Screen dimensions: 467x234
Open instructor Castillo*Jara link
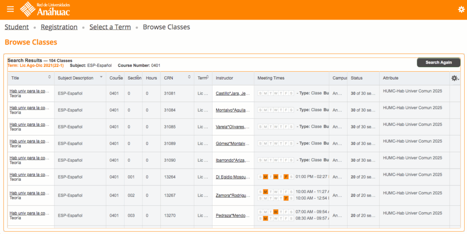pos(233,94)
